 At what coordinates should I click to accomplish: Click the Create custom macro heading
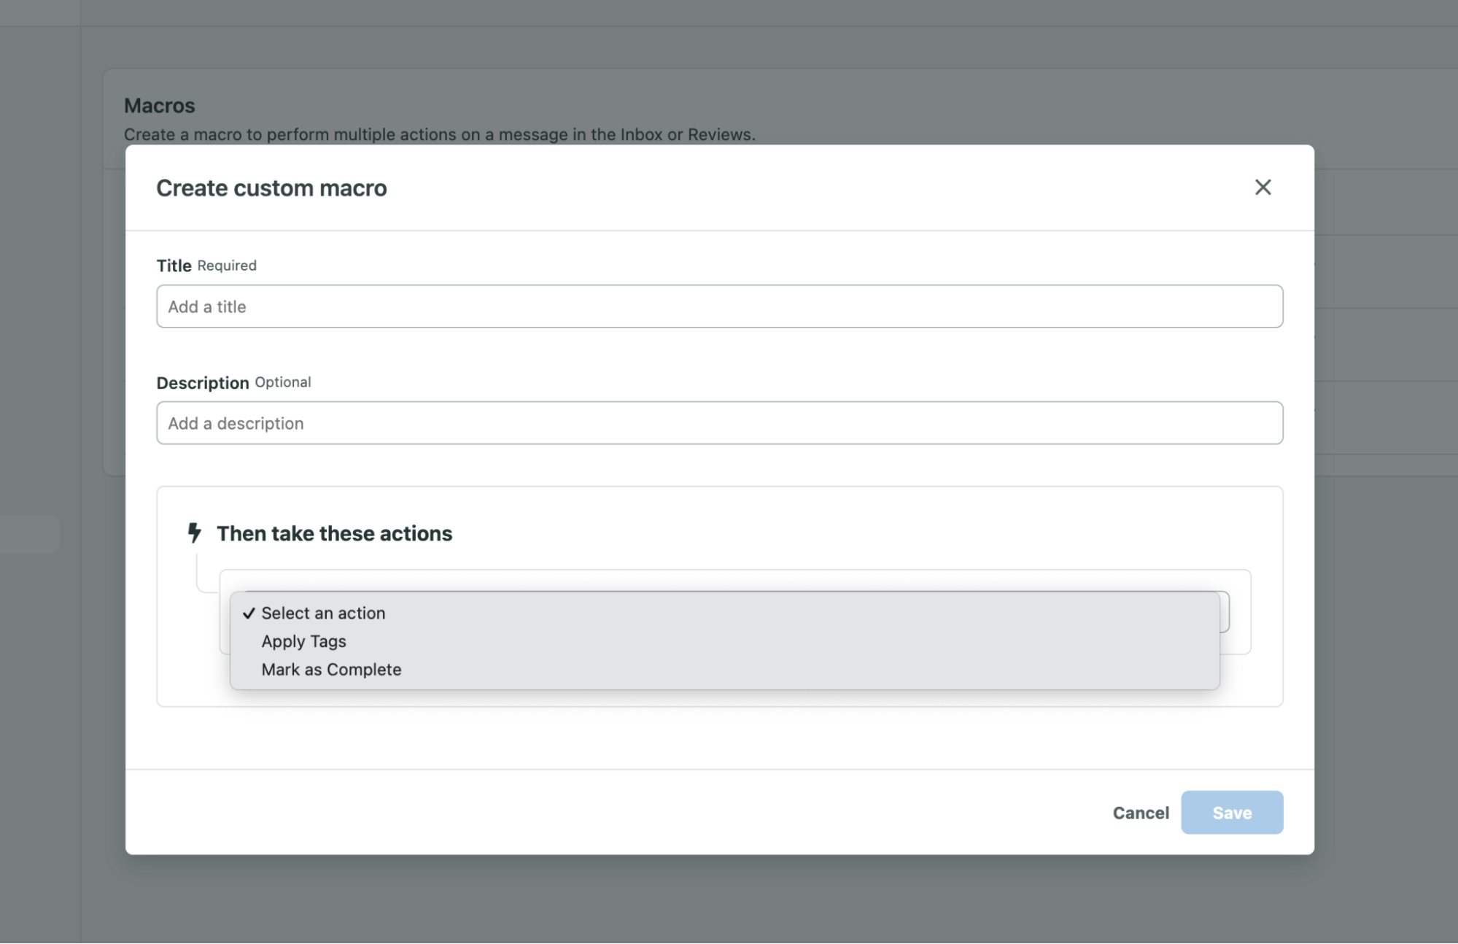271,188
